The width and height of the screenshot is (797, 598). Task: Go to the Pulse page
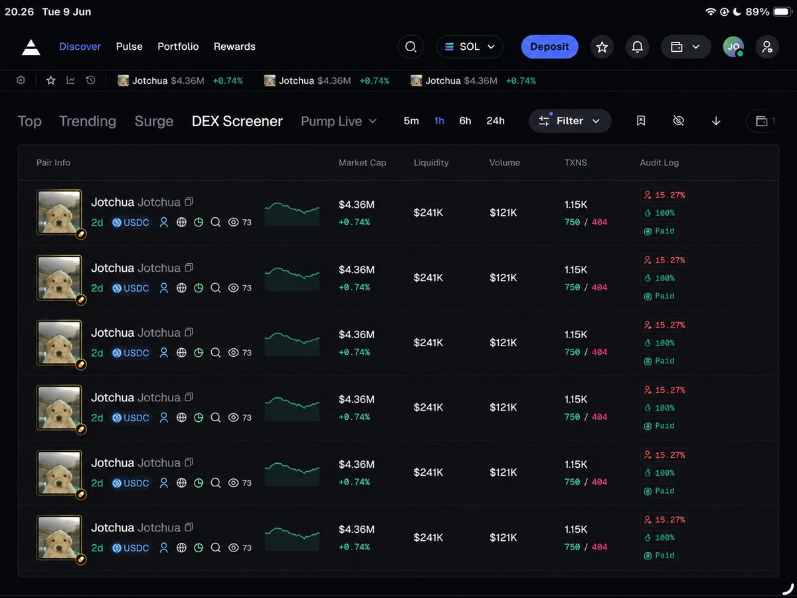[x=130, y=47]
